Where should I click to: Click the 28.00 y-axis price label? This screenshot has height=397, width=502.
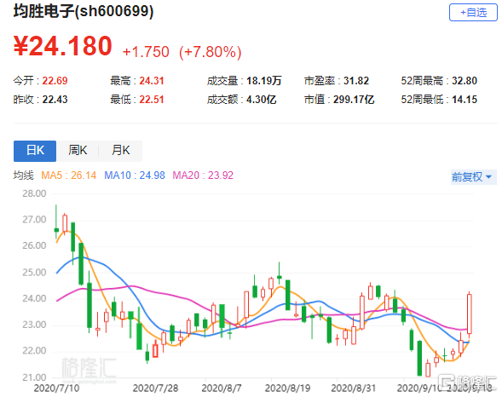[x=34, y=193]
